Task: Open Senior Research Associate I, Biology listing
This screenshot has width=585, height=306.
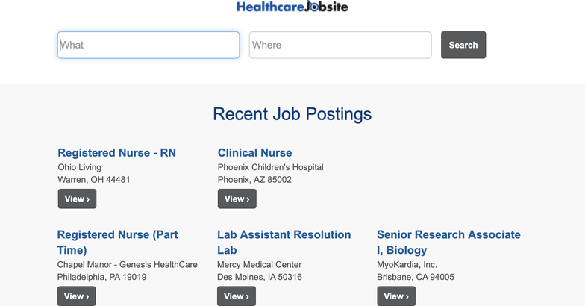Action: 449,242
